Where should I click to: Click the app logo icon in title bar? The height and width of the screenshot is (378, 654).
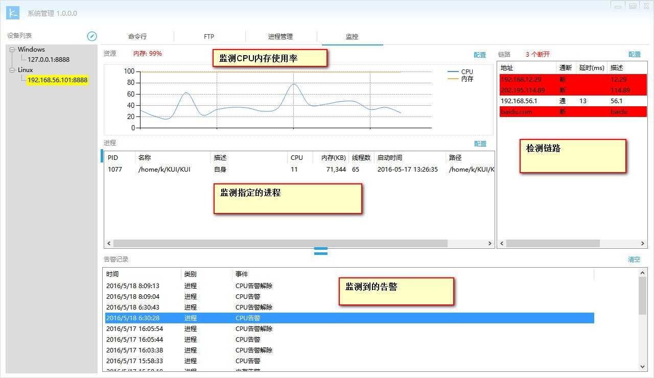click(x=13, y=13)
